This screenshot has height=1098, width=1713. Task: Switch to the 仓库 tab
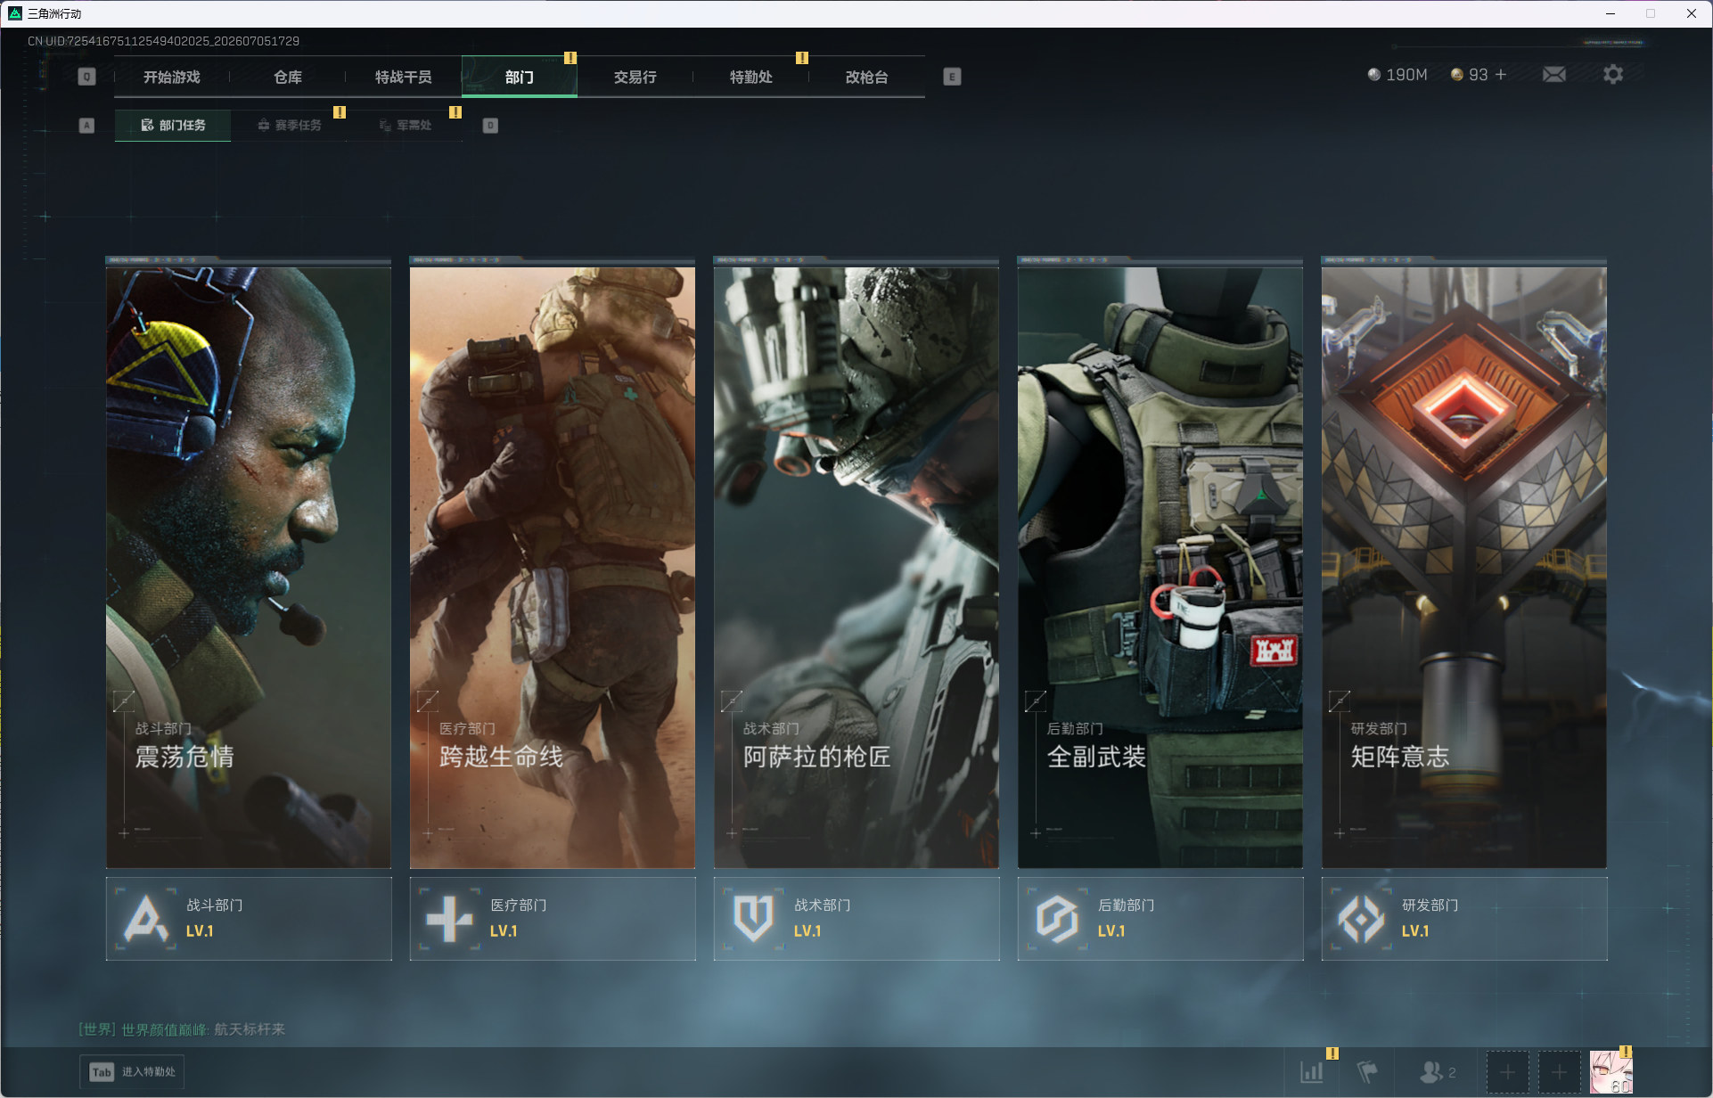tap(288, 77)
